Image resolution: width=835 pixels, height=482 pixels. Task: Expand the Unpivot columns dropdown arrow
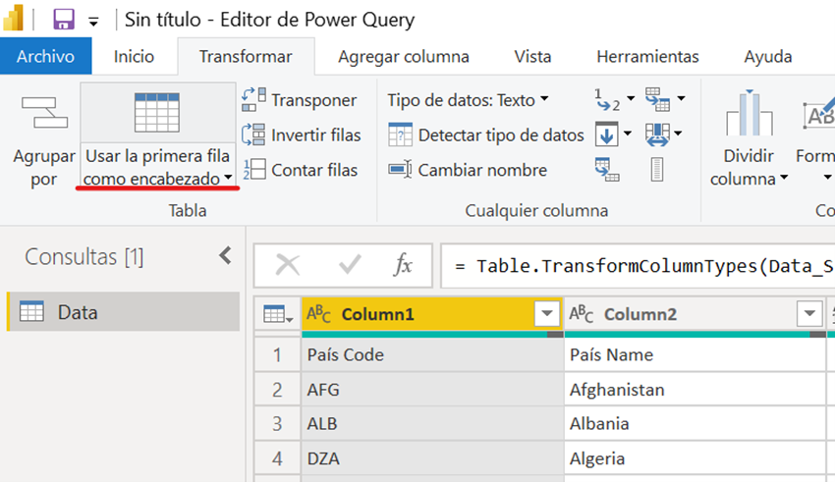(681, 98)
